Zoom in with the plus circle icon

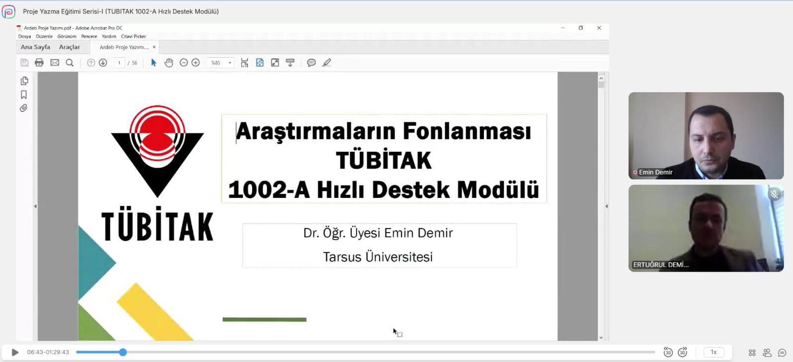196,62
